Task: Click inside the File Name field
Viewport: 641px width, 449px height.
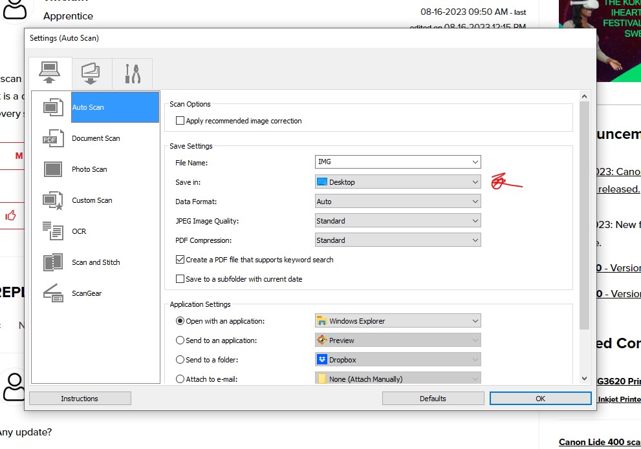Action: click(388, 162)
